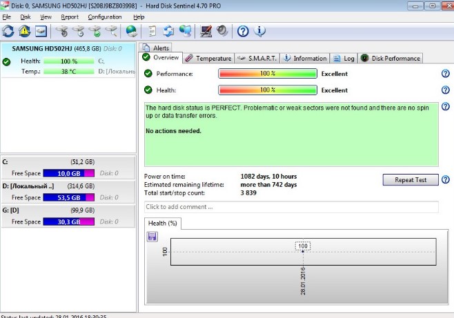Switch to the Temperature tab
454x318 pixels.
pos(208,59)
